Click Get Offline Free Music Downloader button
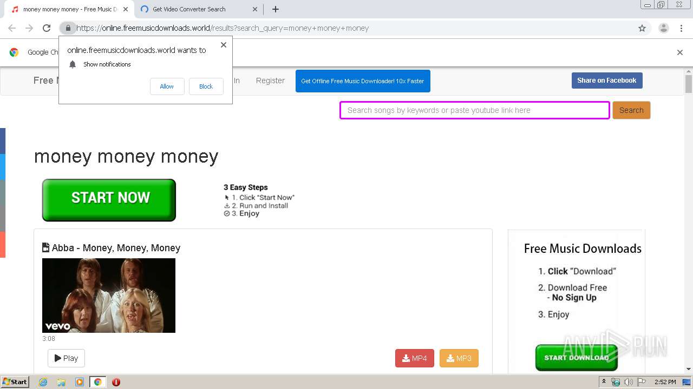 [x=363, y=81]
